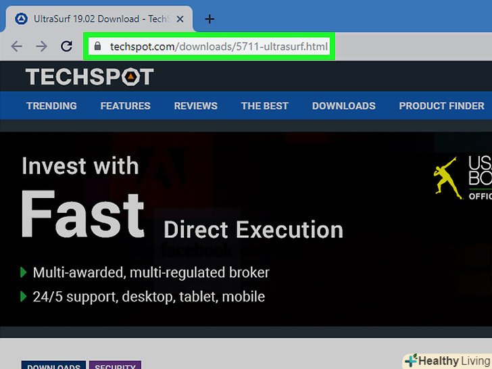Click the yellow sprinter figure logo

tap(448, 178)
